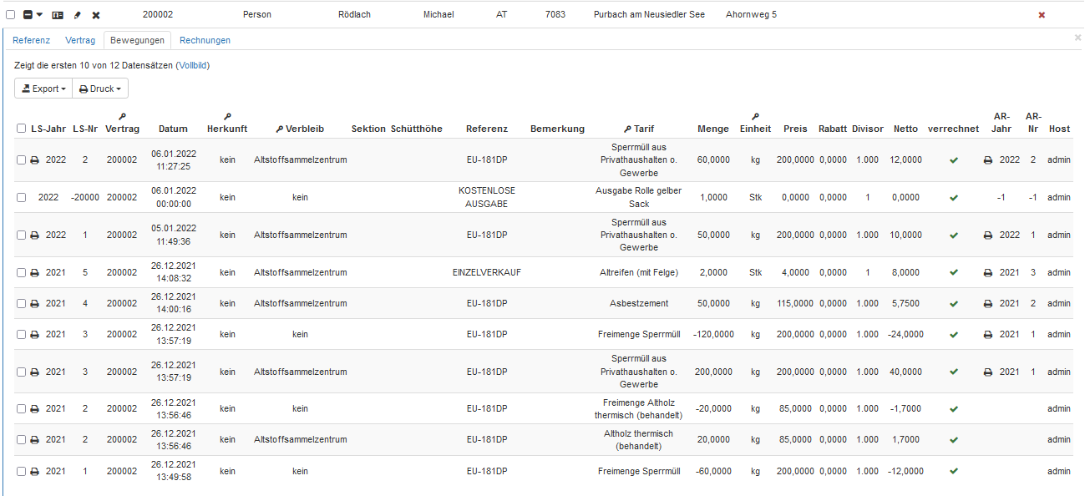Image resolution: width=1090 pixels, height=496 pixels.
Task: Click the EINZELVERKAUF reference cell
Action: click(x=487, y=272)
